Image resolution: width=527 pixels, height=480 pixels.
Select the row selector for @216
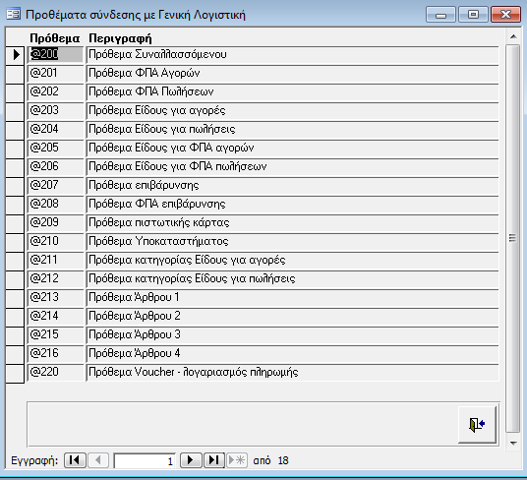pos(15,354)
